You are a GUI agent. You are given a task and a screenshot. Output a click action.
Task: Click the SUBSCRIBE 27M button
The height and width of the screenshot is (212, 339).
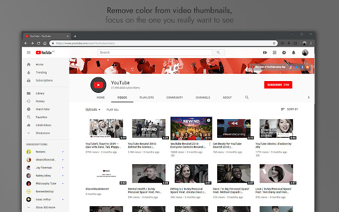tap(278, 85)
